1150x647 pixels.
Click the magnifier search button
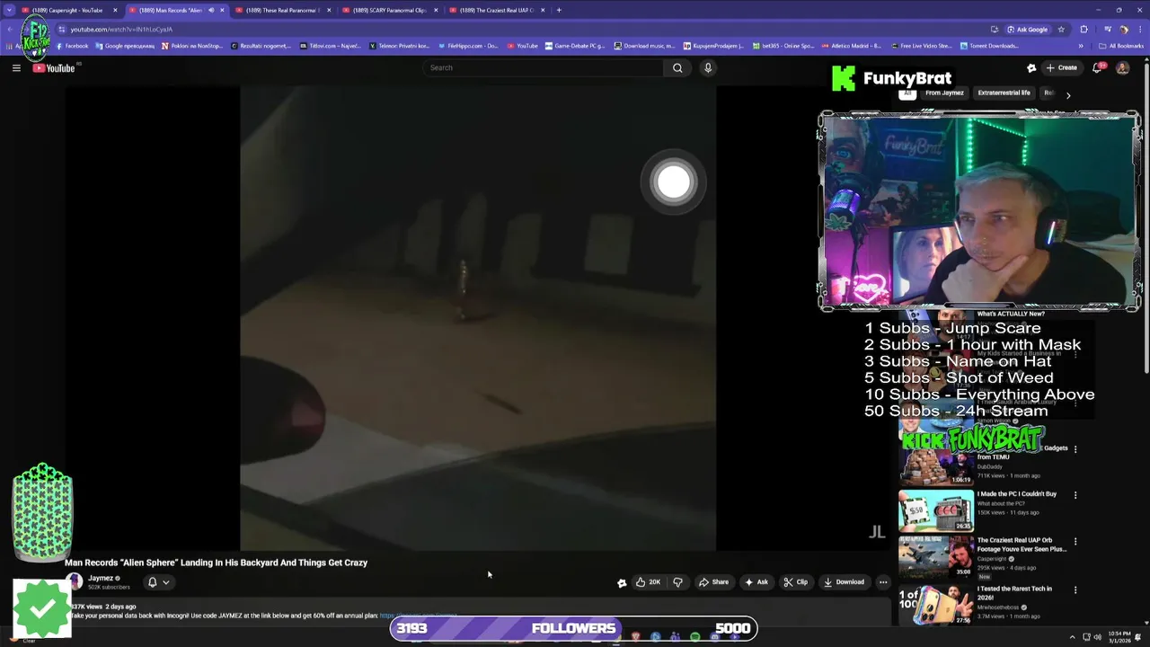(x=677, y=67)
